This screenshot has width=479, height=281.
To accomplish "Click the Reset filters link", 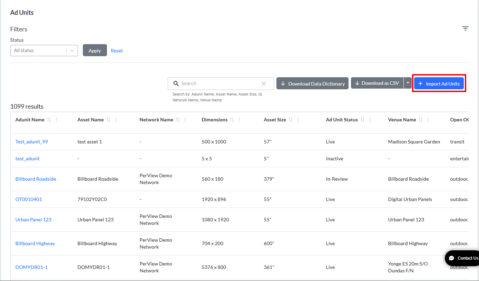I will [x=117, y=51].
